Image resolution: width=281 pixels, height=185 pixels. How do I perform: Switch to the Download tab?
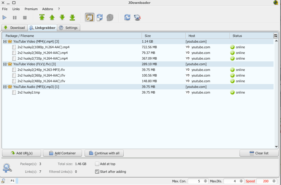coord(15,28)
